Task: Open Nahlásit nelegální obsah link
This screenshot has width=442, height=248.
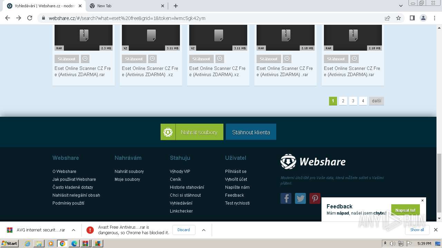Action: 76,195
